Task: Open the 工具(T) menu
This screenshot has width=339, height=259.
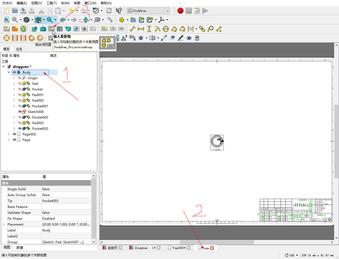Action: (x=51, y=3)
